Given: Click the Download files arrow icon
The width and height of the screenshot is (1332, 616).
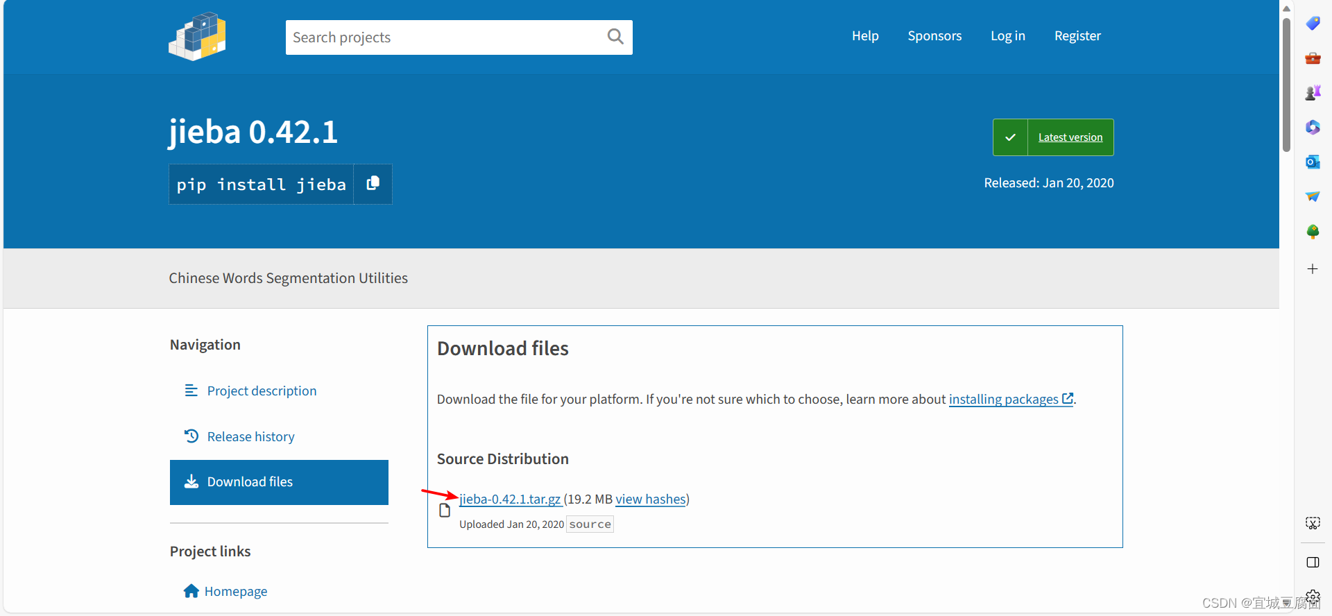Looking at the screenshot, I should coord(191,481).
